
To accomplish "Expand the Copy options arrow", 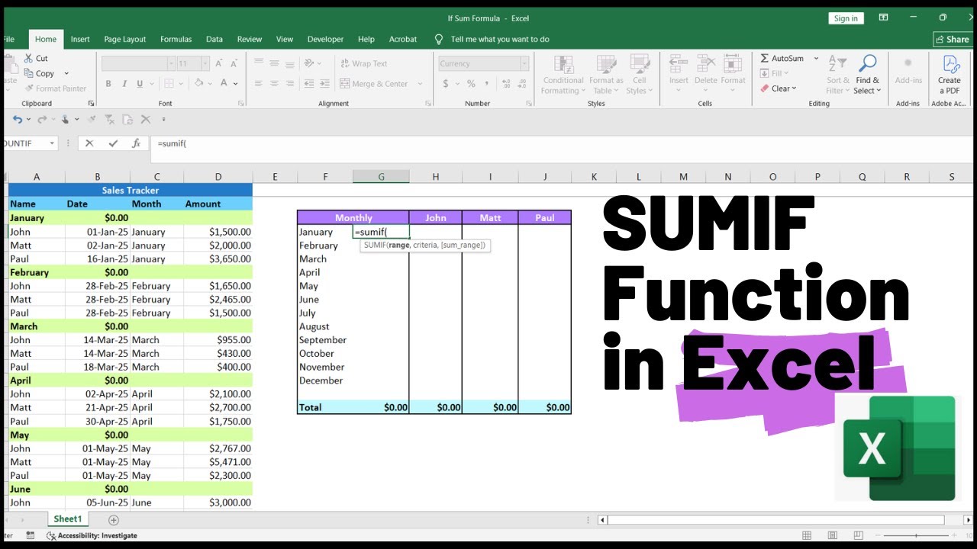I will pyautogui.click(x=66, y=74).
